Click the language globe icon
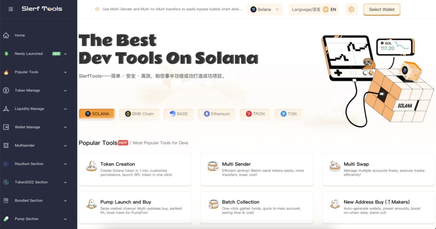 [x=325, y=9]
